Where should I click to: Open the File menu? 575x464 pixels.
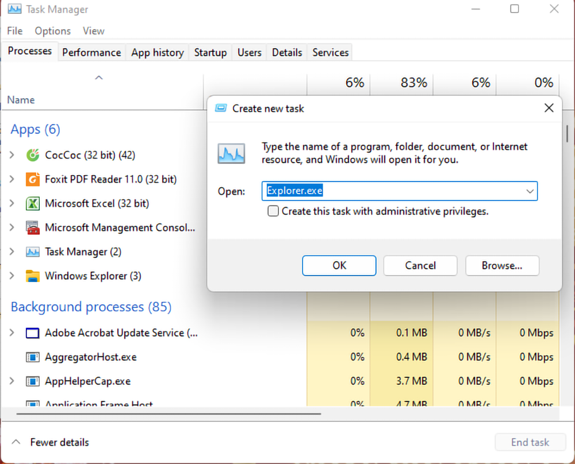coord(15,31)
